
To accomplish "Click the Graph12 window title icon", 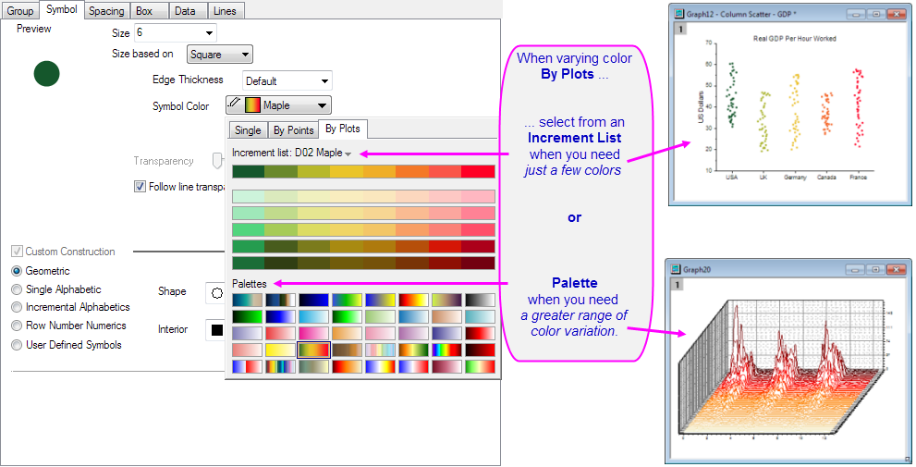I will (678, 14).
